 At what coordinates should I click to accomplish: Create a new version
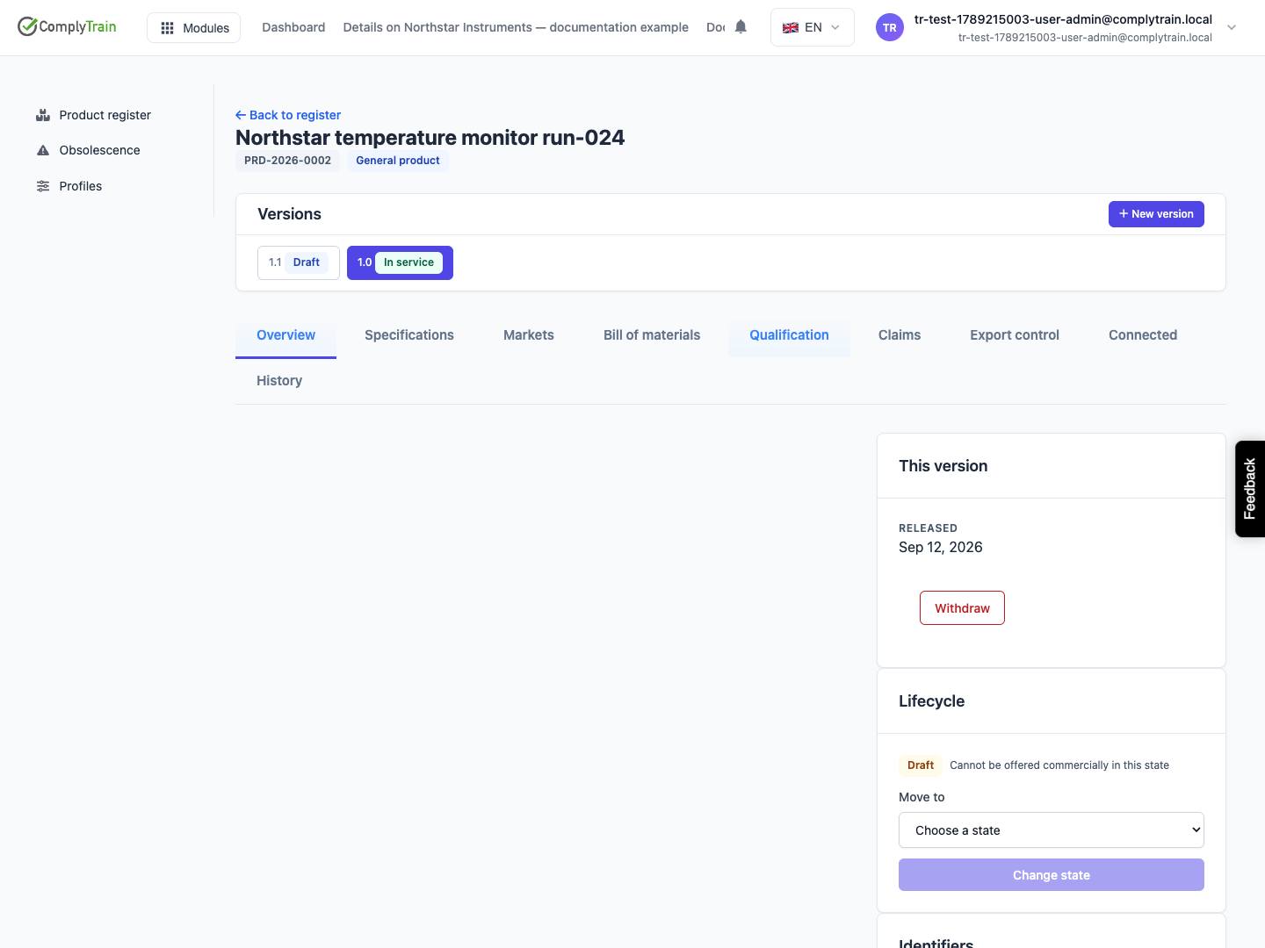(1156, 214)
